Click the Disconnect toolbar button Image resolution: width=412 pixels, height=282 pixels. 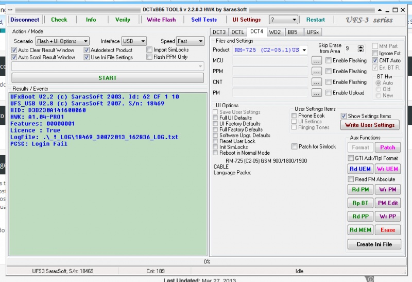coord(25,20)
